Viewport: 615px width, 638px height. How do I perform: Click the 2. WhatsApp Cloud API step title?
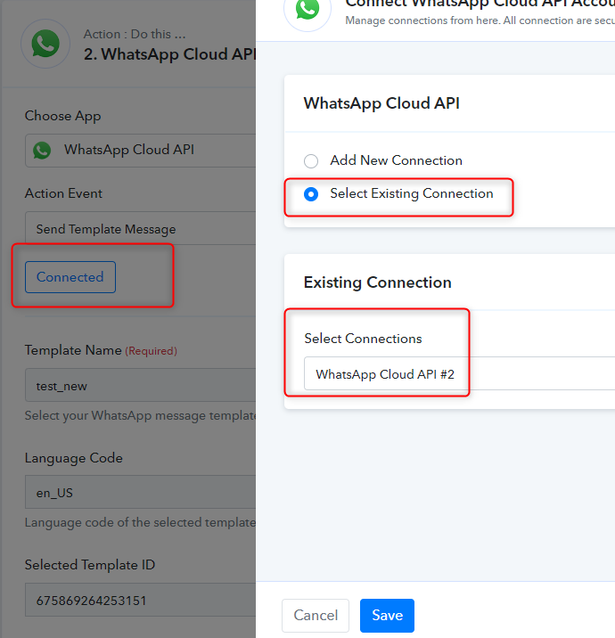pos(169,54)
